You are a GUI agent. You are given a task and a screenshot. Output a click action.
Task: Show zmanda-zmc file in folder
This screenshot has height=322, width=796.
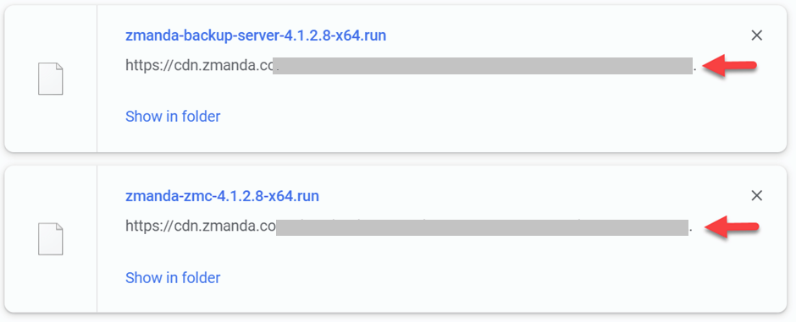[x=173, y=277]
